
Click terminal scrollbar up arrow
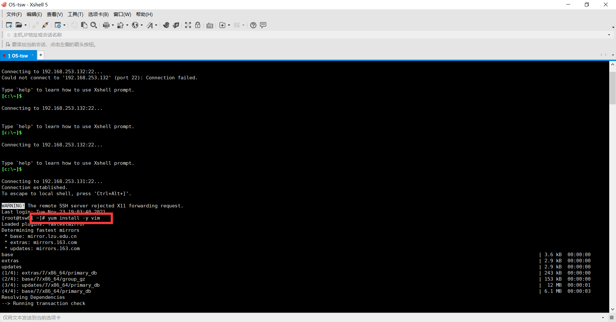point(612,64)
